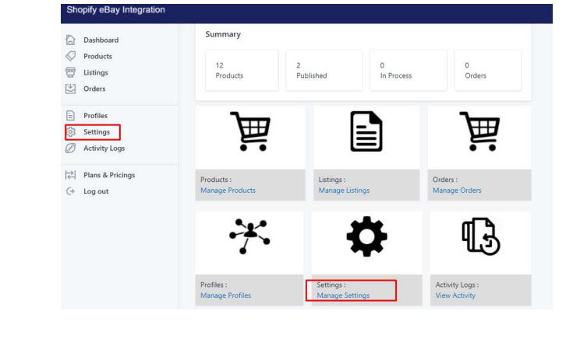580x339 pixels.
Task: Follow the Manage Profiles link
Action: (x=225, y=295)
